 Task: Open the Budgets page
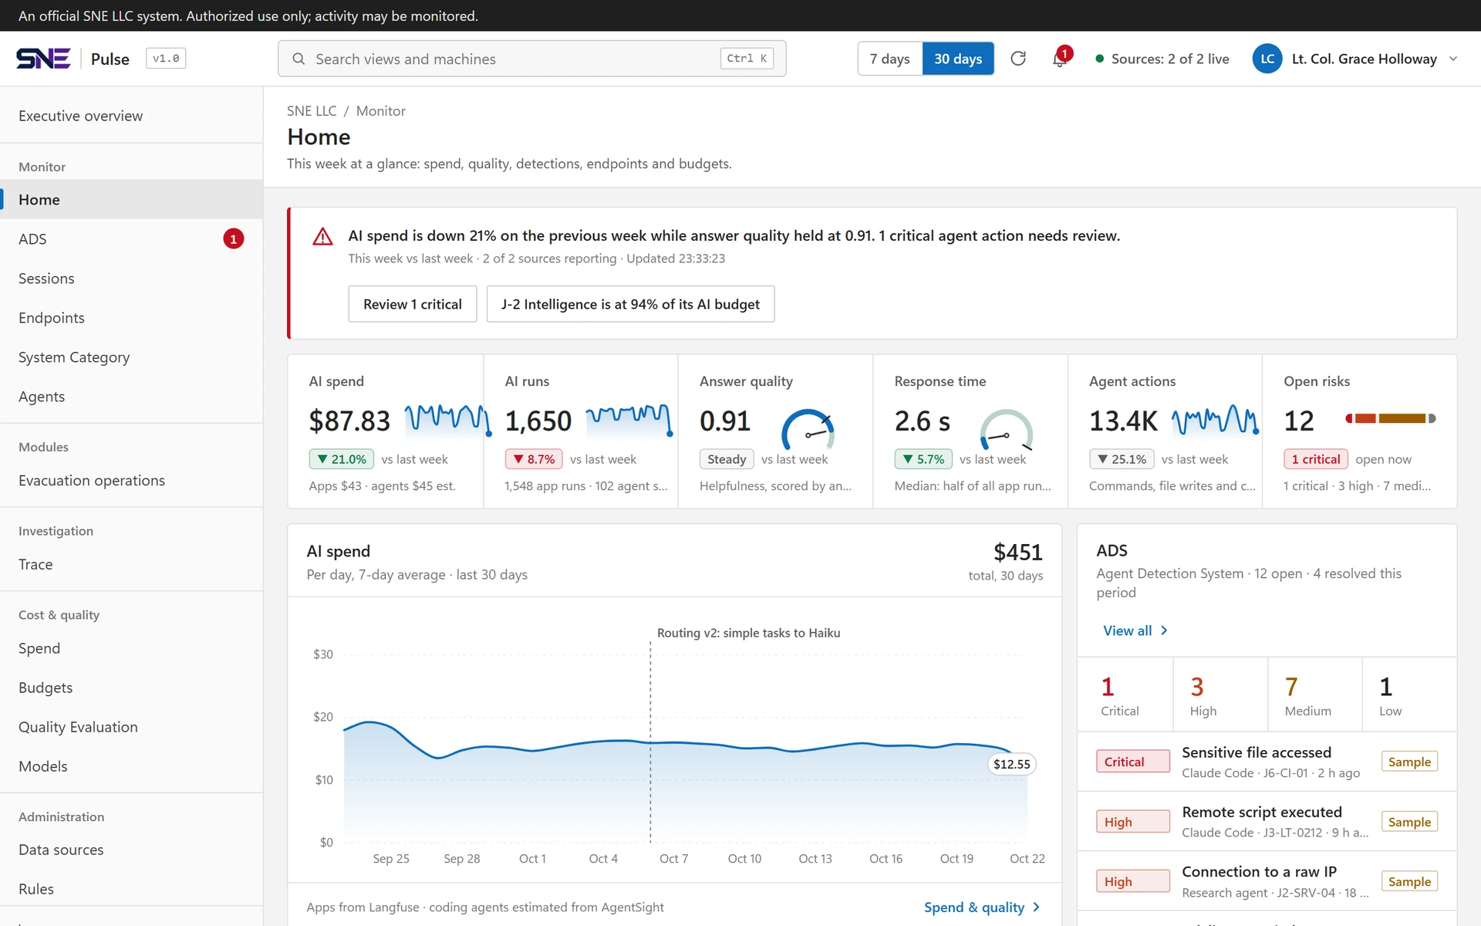click(132, 688)
